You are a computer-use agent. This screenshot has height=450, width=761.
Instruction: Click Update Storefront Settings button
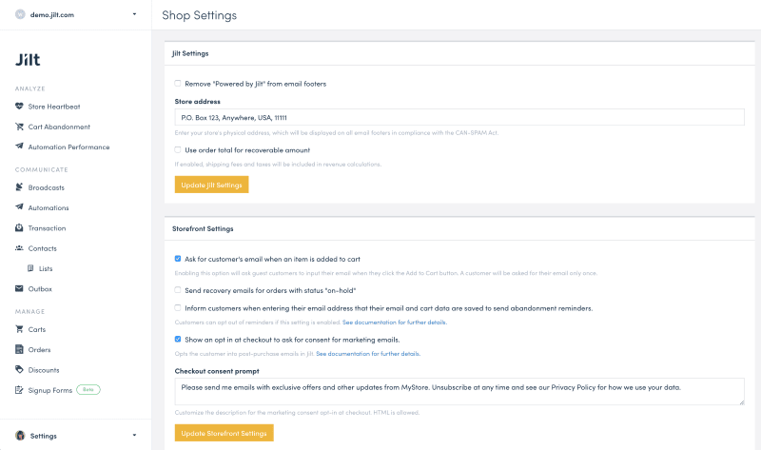(x=224, y=433)
